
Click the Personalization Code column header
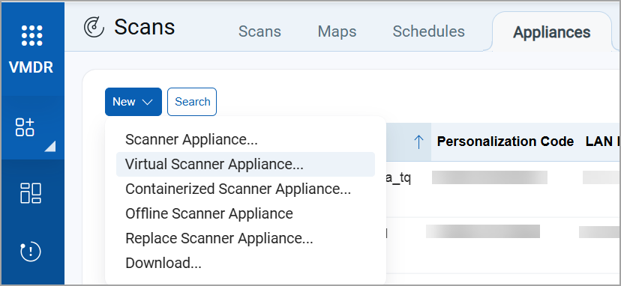coord(505,142)
